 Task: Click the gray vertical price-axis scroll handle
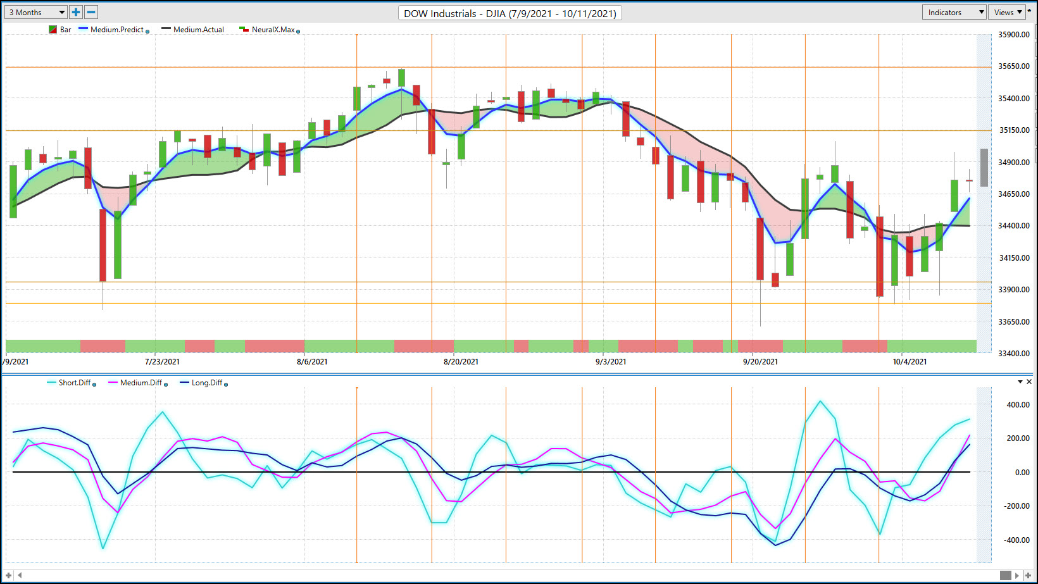(984, 168)
